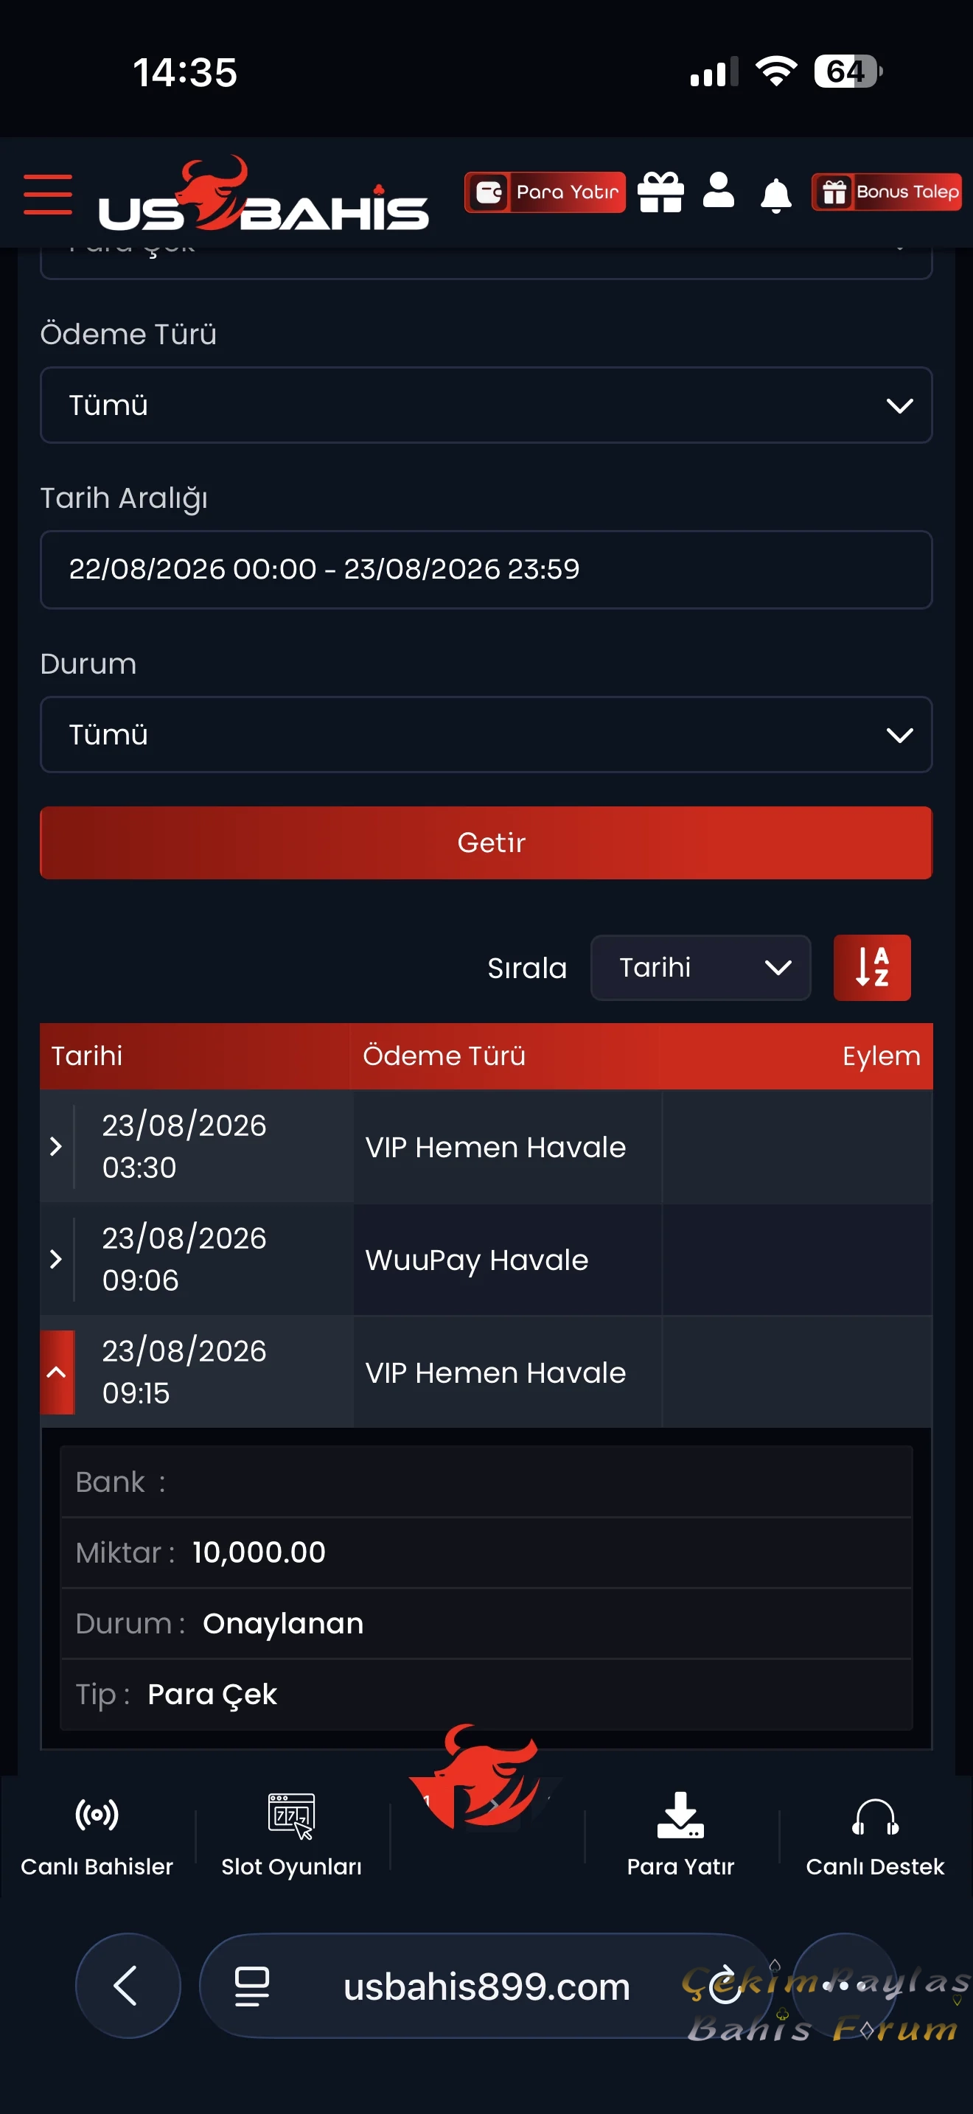Toggle the A-Z sort order button
Screen dimensions: 973x2114
click(x=871, y=967)
